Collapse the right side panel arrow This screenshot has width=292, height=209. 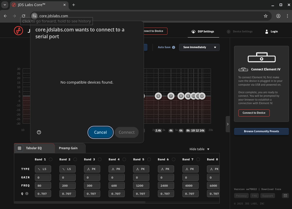227,124
